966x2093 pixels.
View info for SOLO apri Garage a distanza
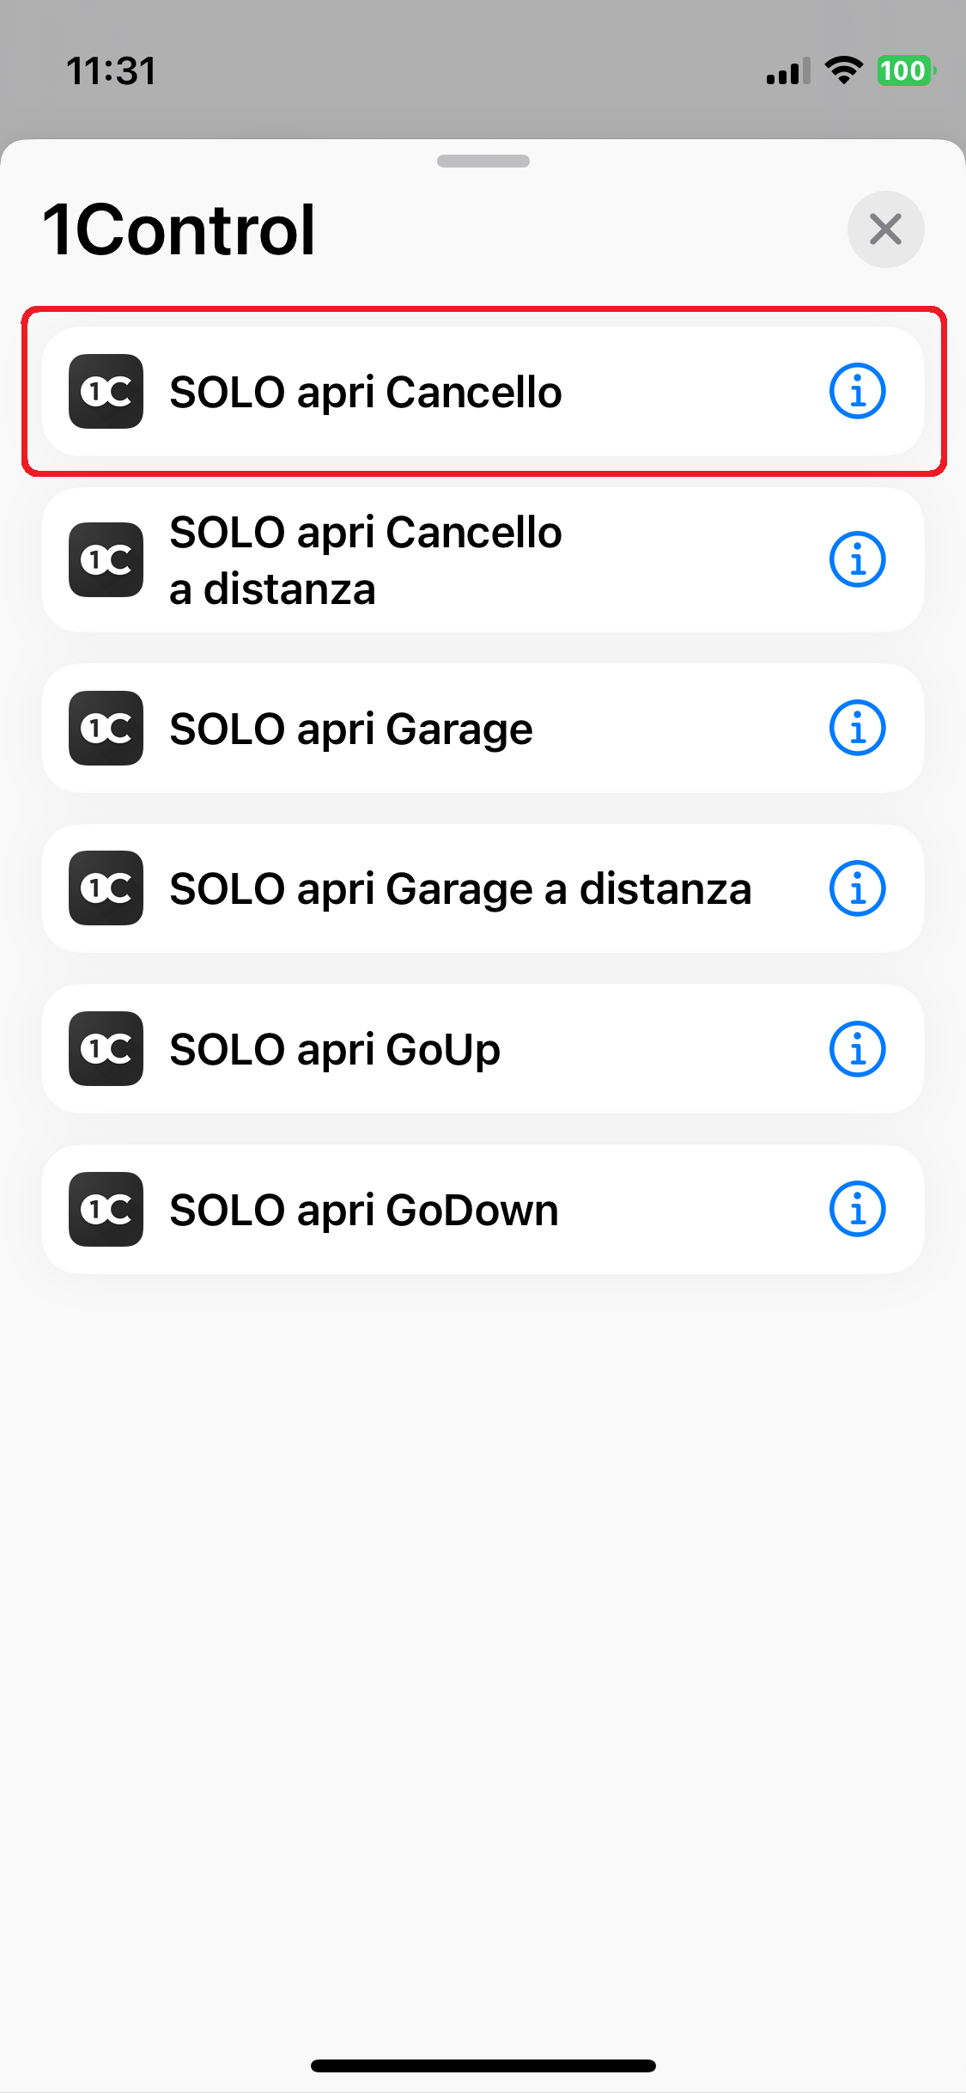[857, 888]
